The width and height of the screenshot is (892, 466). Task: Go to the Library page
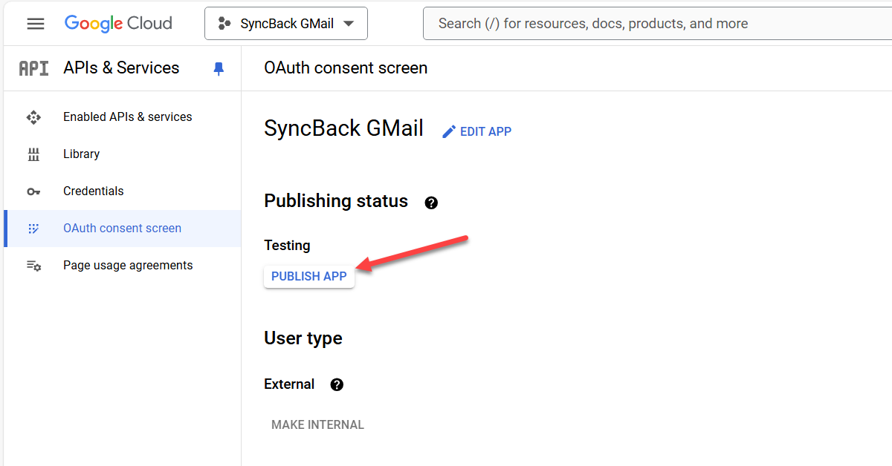(81, 154)
